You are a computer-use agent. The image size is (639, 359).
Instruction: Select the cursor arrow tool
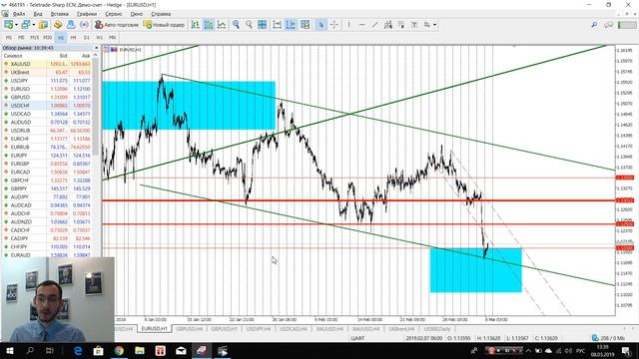coord(320,25)
